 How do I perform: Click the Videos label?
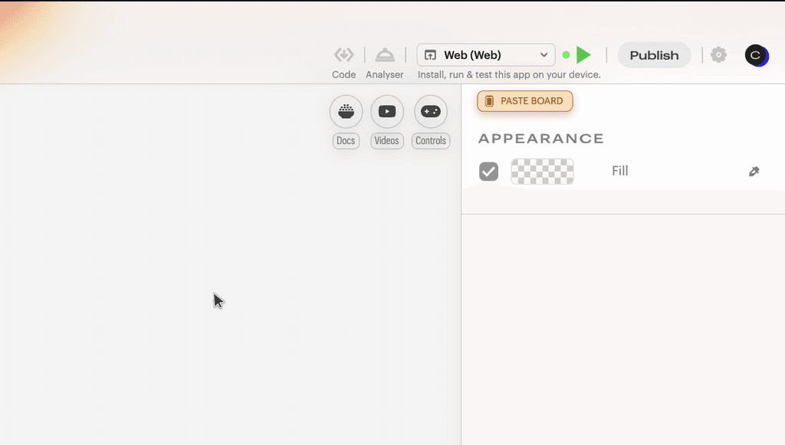(x=386, y=140)
